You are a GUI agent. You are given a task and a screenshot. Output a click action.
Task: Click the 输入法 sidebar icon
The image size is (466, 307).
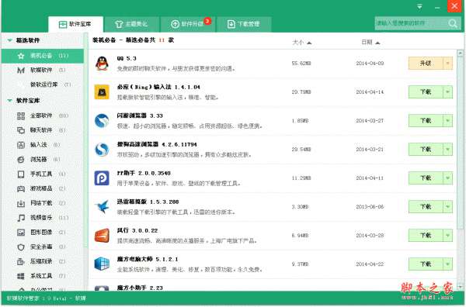(21, 145)
